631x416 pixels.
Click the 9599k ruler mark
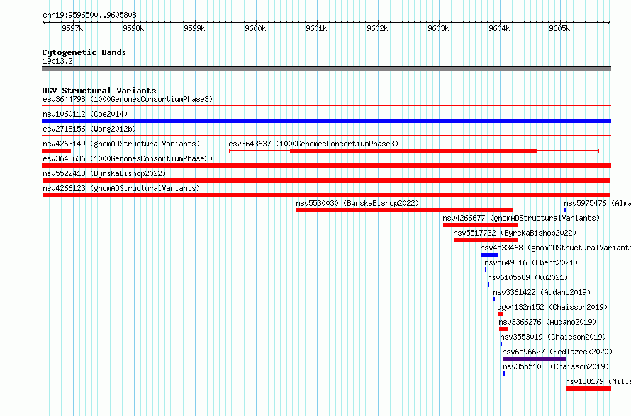194,28
